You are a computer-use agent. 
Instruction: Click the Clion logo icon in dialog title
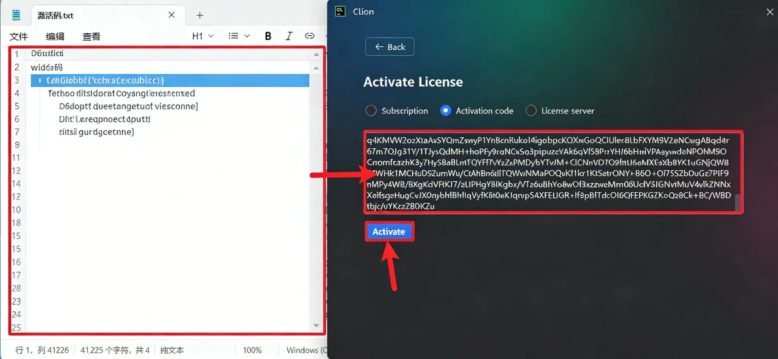pos(341,12)
